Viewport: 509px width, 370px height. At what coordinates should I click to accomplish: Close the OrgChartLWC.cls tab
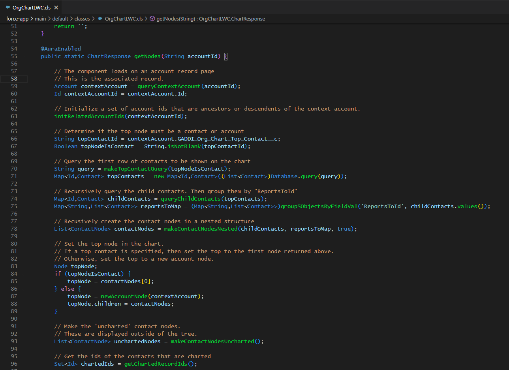point(55,7)
